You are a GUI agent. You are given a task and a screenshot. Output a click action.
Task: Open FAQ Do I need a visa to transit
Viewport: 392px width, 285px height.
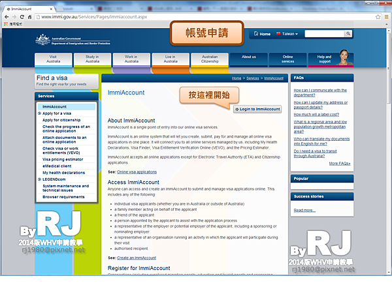tap(315, 153)
